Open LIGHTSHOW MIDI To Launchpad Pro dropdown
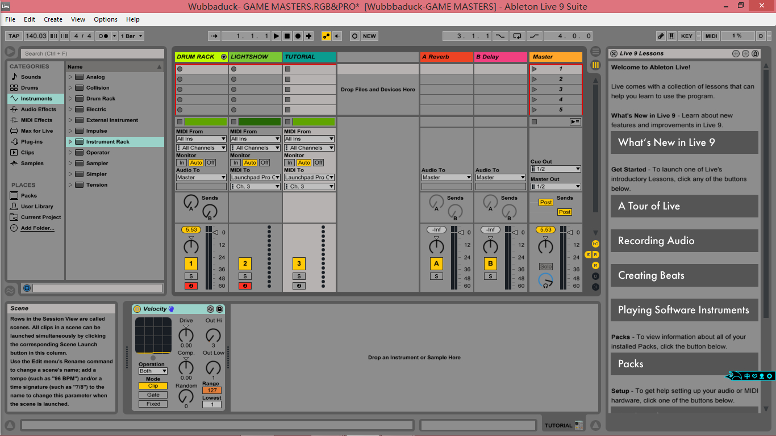 tap(255, 178)
